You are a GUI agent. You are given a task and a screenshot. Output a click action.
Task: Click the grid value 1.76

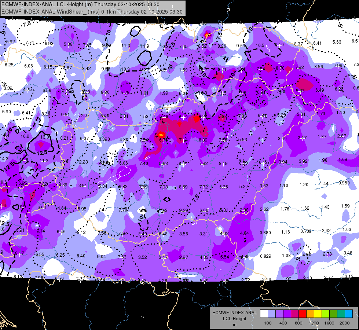(x=285, y=209)
